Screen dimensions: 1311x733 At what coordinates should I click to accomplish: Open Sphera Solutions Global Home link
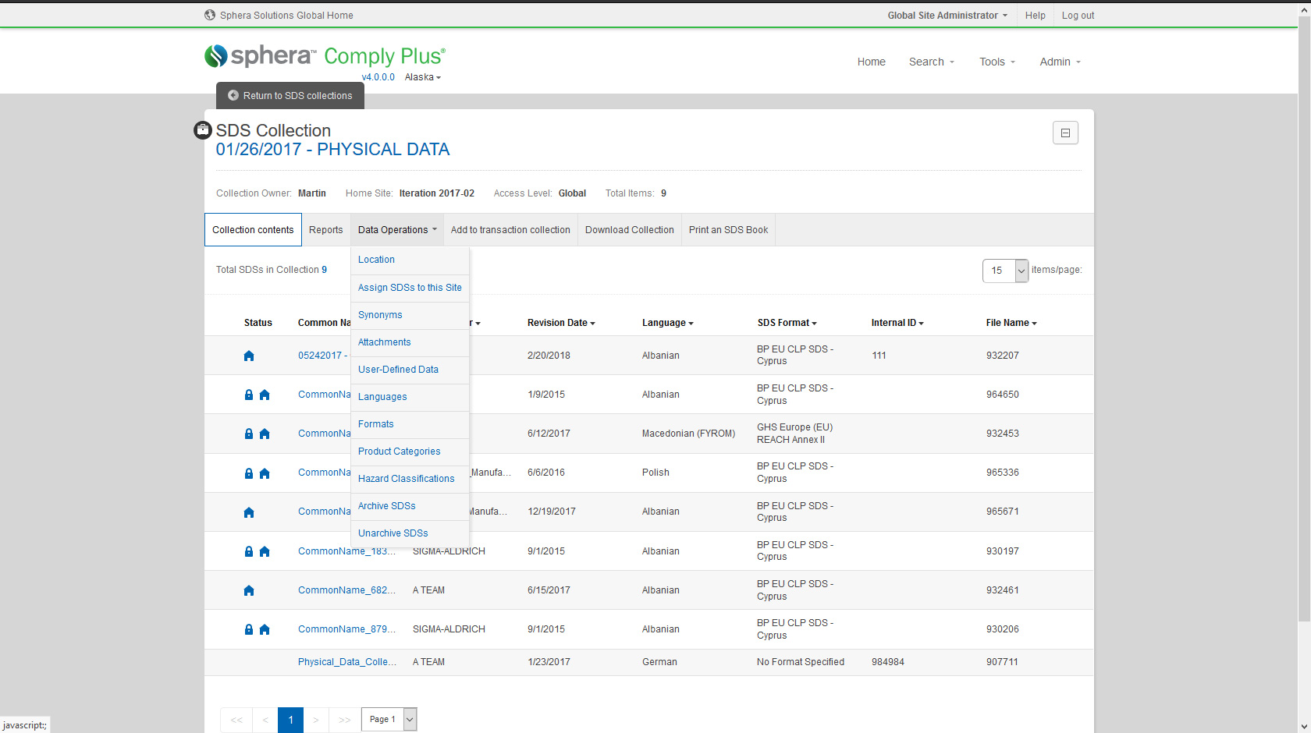pyautogui.click(x=286, y=16)
